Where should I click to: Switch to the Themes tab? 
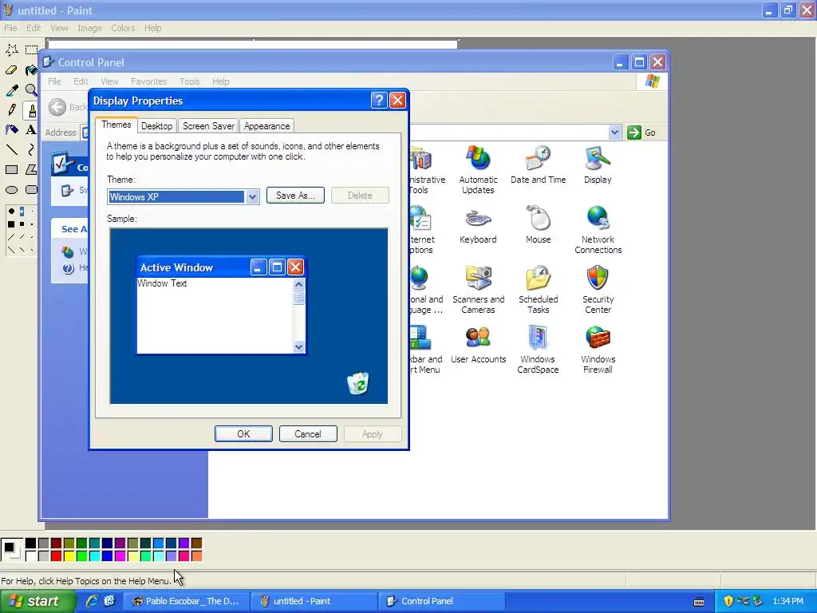pos(116,125)
